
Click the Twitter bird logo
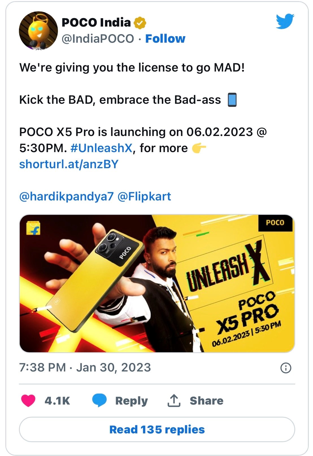tap(285, 21)
